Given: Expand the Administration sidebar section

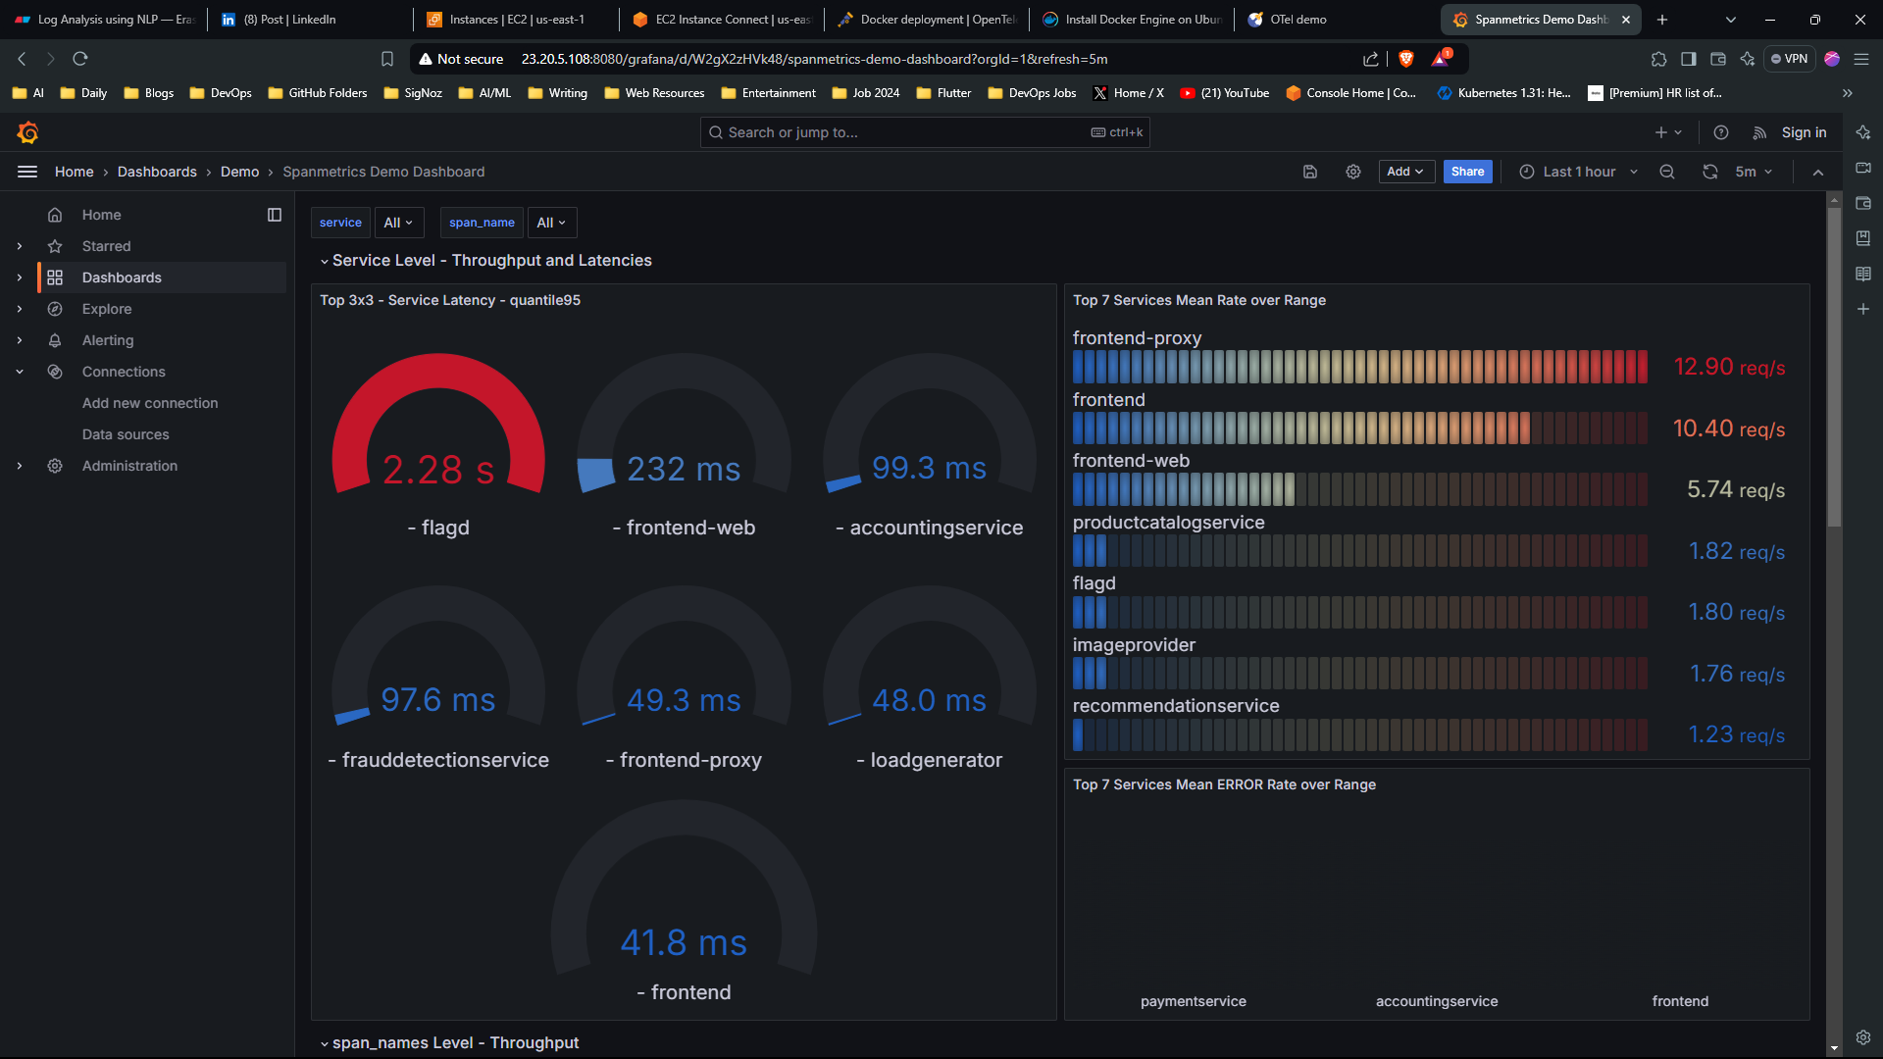Looking at the screenshot, I should [20, 466].
